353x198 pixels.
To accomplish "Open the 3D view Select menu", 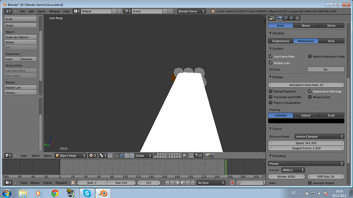I will (36, 156).
